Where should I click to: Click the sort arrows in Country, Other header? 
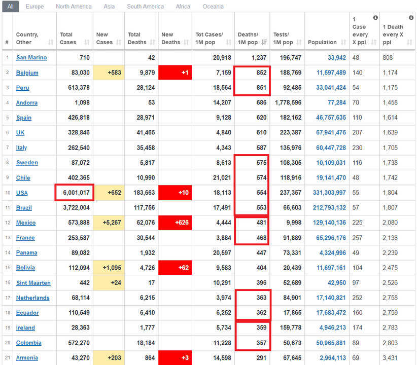(x=51, y=42)
